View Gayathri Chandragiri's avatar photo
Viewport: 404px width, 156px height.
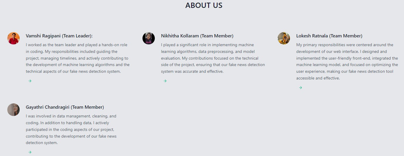13,110
